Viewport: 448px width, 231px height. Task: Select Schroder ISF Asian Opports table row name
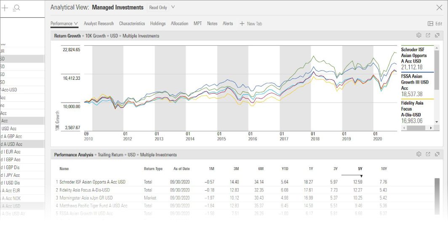coord(92,182)
